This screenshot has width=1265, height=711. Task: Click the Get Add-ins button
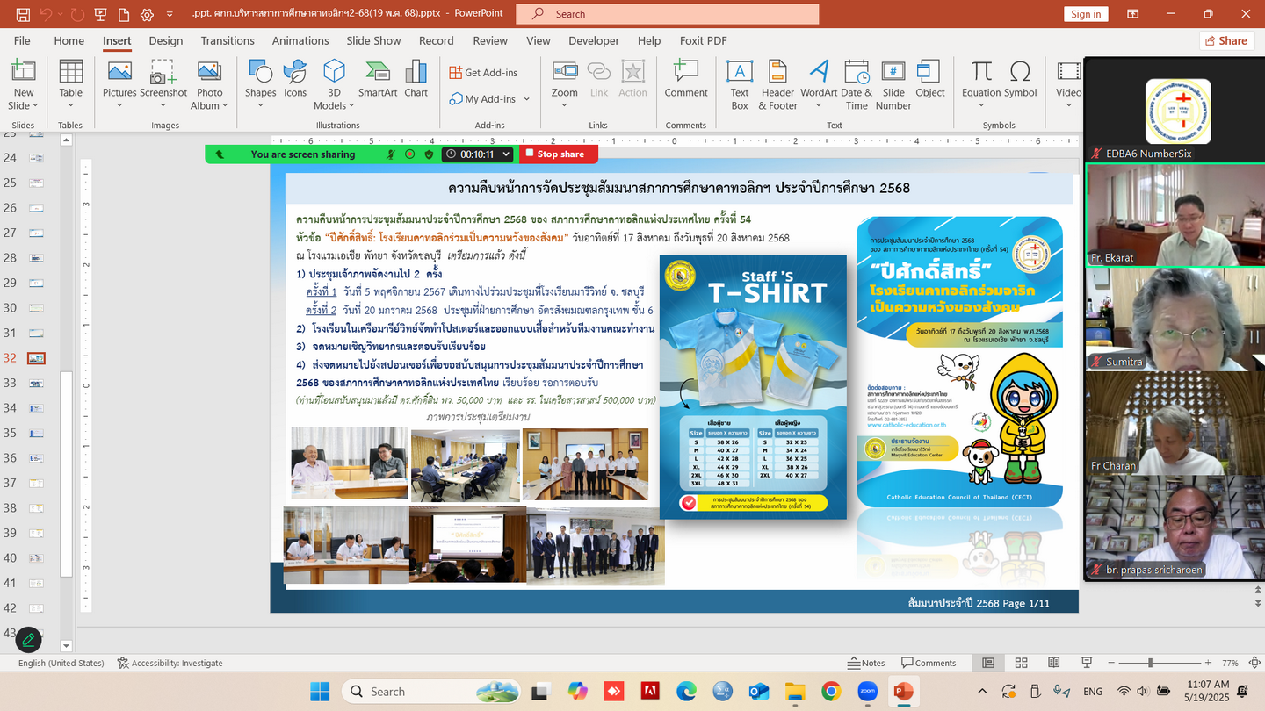click(483, 73)
